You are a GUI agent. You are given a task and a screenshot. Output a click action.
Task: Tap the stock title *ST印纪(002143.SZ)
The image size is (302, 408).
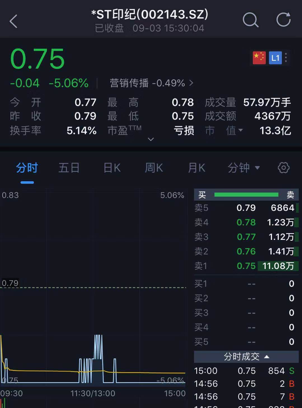[x=150, y=14]
